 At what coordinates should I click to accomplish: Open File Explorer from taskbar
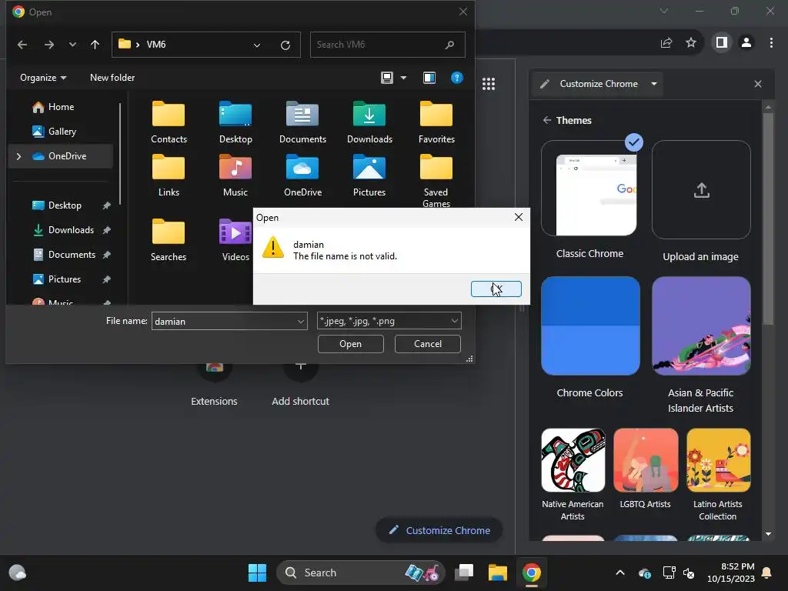498,573
